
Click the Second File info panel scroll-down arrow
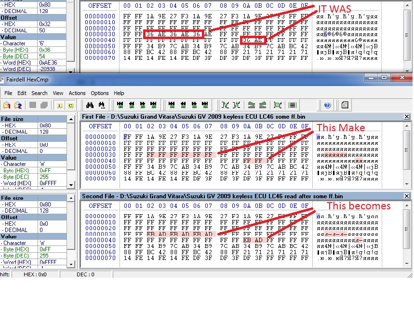click(71, 264)
